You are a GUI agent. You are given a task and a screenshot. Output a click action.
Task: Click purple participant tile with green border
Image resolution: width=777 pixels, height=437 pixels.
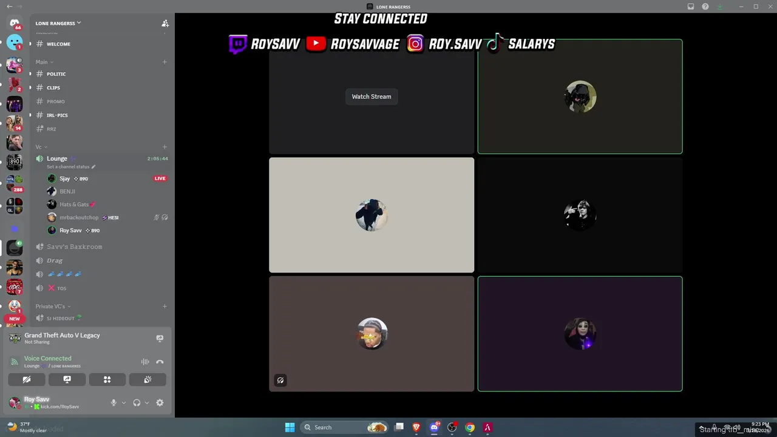coord(580,334)
